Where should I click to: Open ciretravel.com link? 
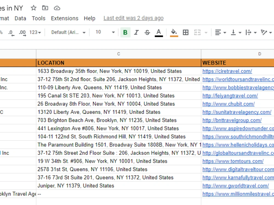(x=227, y=71)
